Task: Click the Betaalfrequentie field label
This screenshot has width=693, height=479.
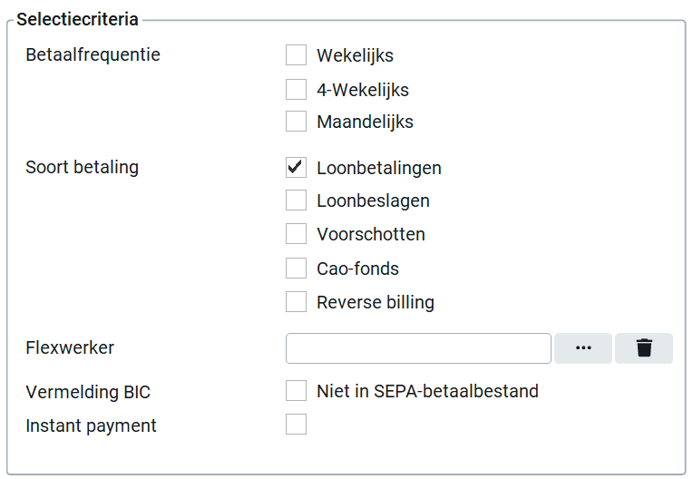Action: (93, 55)
